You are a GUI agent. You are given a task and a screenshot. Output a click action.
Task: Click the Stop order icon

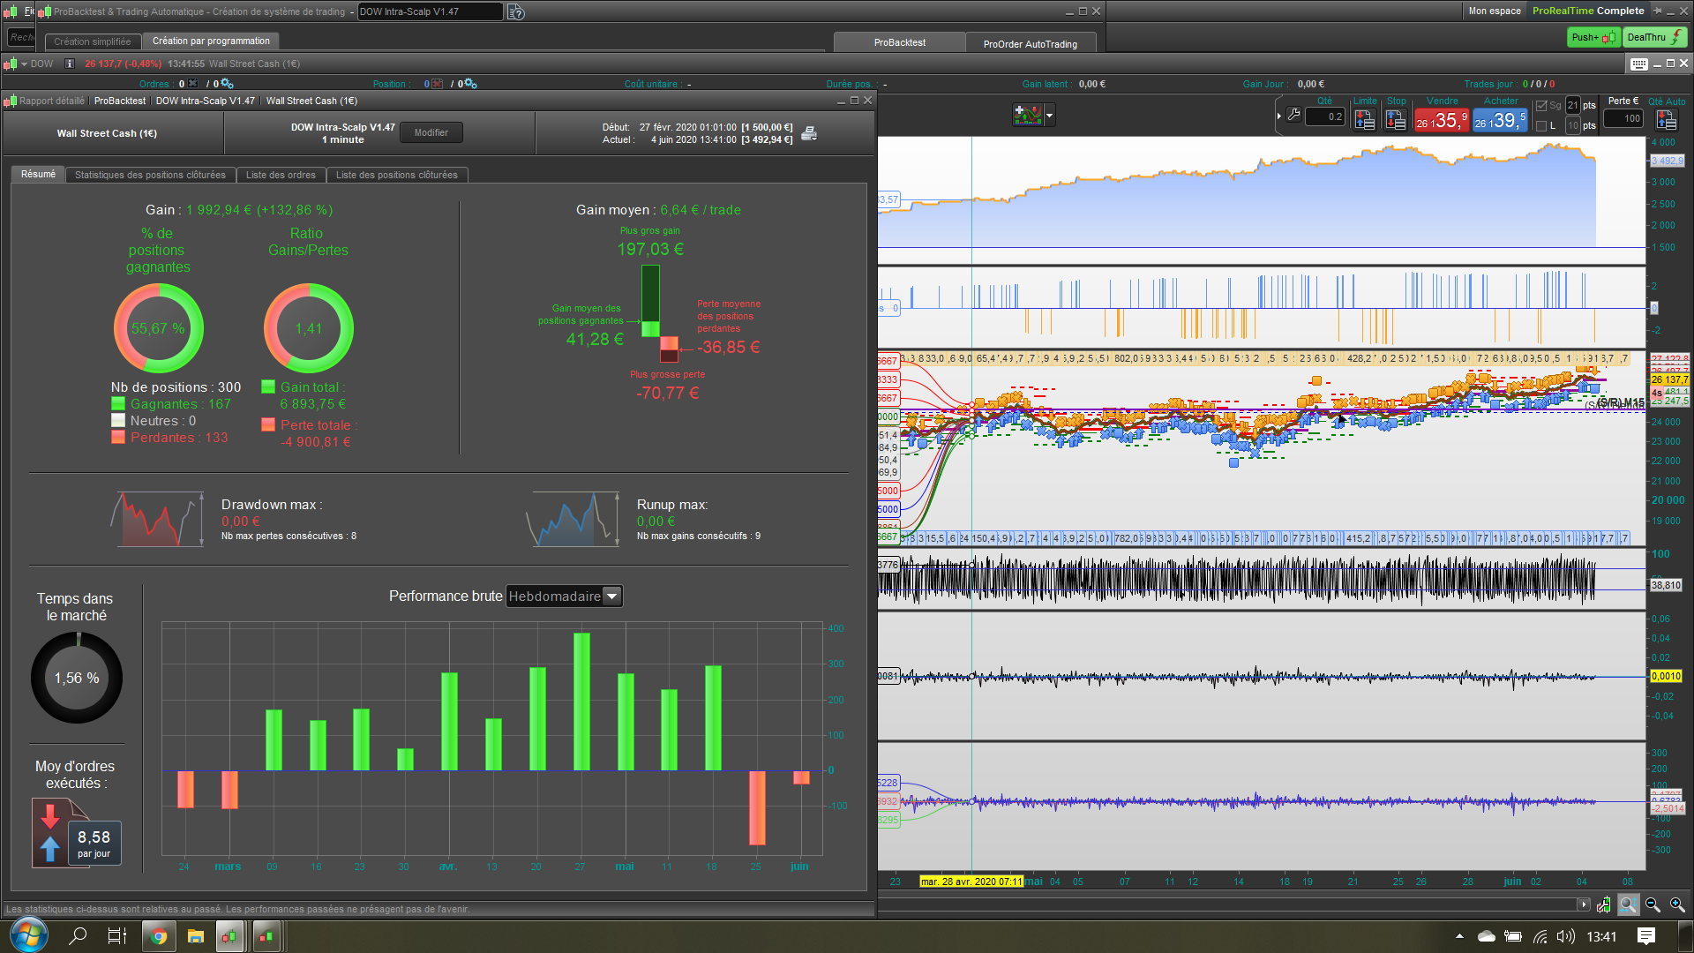[x=1396, y=120]
